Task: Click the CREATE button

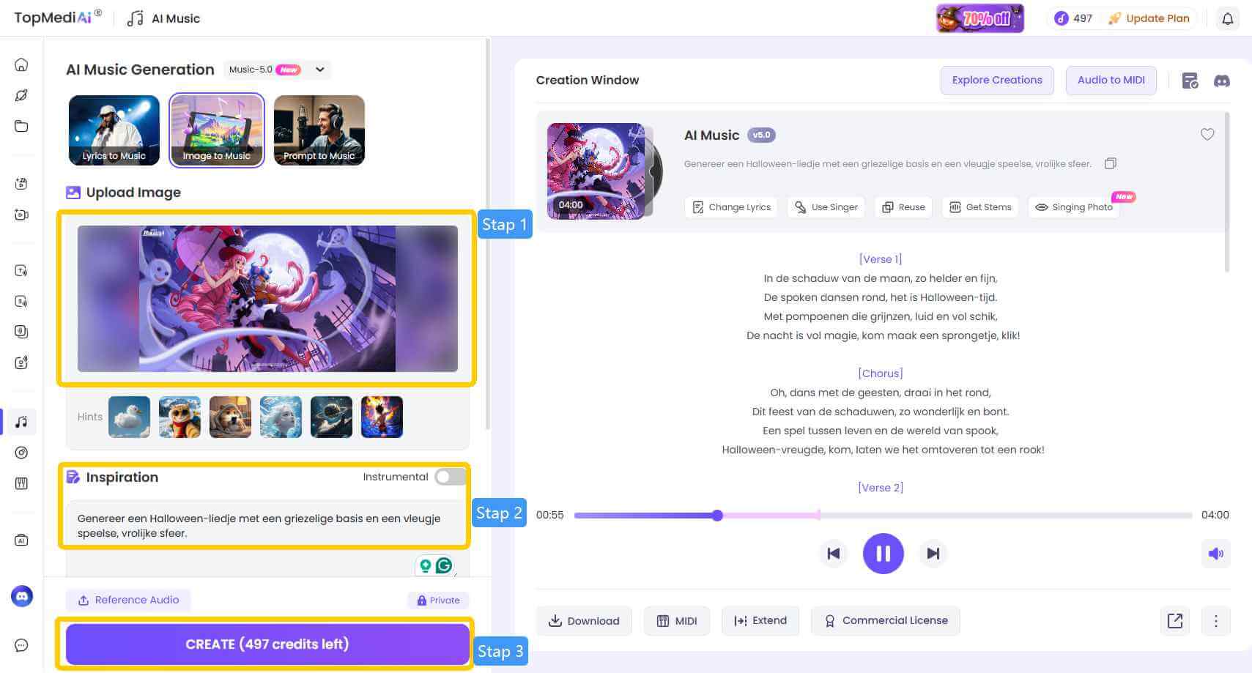Action: click(x=267, y=644)
